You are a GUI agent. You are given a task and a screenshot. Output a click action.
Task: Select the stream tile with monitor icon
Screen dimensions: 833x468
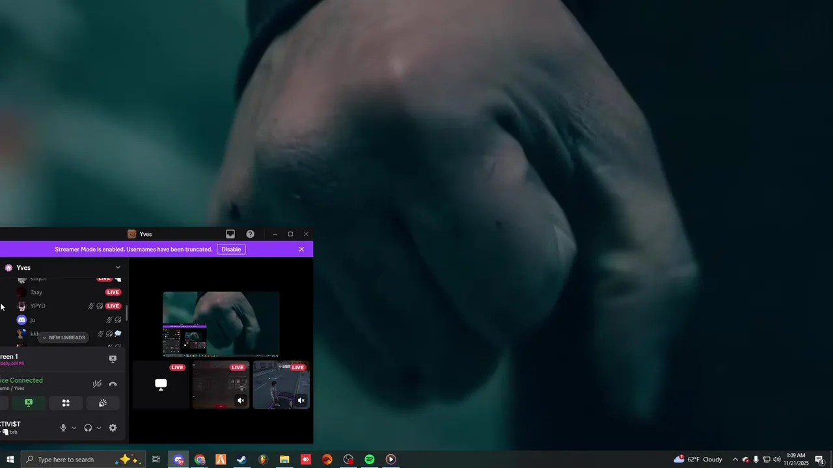pos(161,385)
